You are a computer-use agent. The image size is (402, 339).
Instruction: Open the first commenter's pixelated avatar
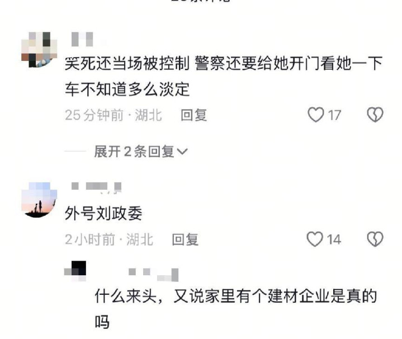point(39,49)
